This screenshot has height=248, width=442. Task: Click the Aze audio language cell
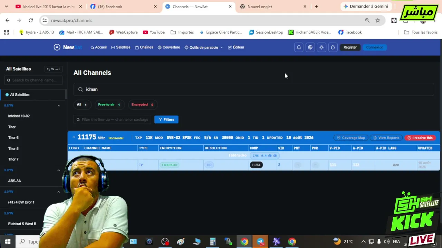[x=396, y=165]
